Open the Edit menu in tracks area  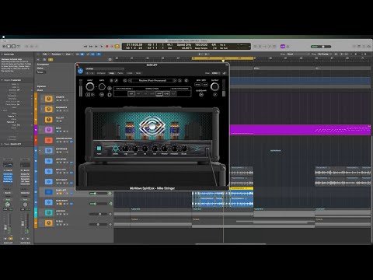coord(45,54)
